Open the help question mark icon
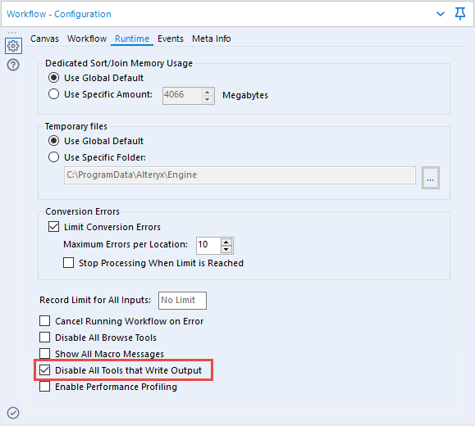This screenshot has height=426, width=475. 13,65
